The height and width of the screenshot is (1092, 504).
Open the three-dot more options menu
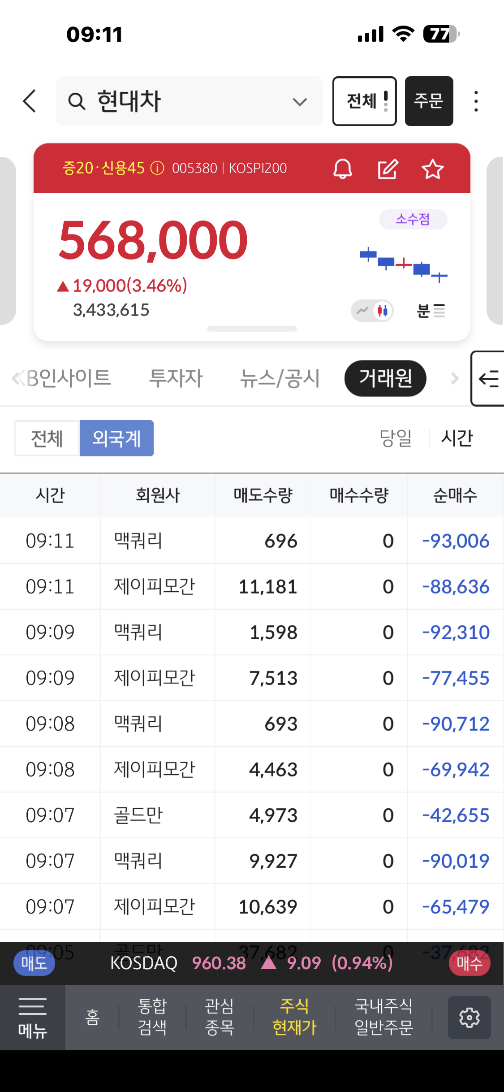point(476,101)
